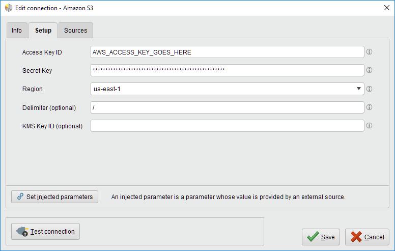This screenshot has width=395, height=251.
Task: Click the info icon beside Secret Key
Action: [x=370, y=70]
